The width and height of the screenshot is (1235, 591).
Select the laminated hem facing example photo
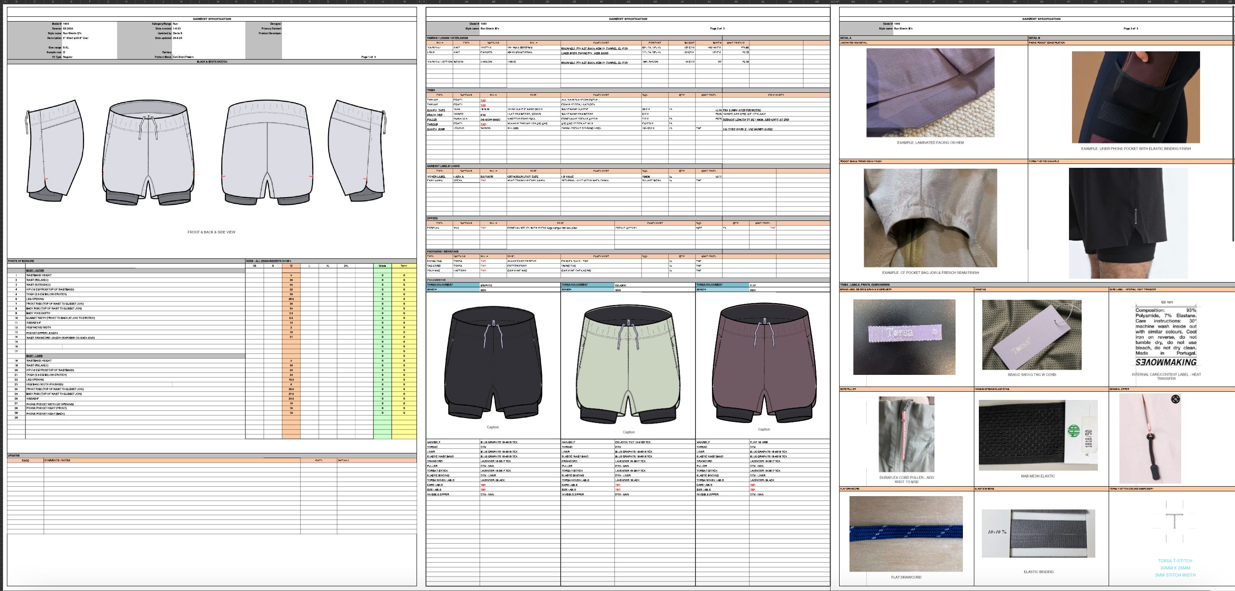[930, 93]
